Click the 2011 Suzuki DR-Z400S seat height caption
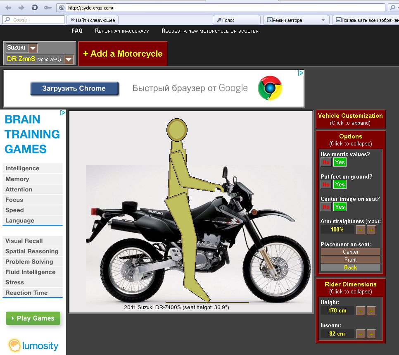Screen dimensions: 399x355 click(177, 307)
